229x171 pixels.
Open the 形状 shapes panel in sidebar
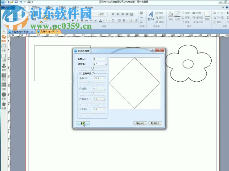tap(4, 96)
